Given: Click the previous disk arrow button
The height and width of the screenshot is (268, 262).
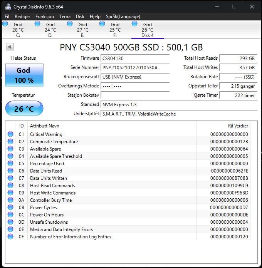Looking at the screenshot, I should (x=10, y=47).
